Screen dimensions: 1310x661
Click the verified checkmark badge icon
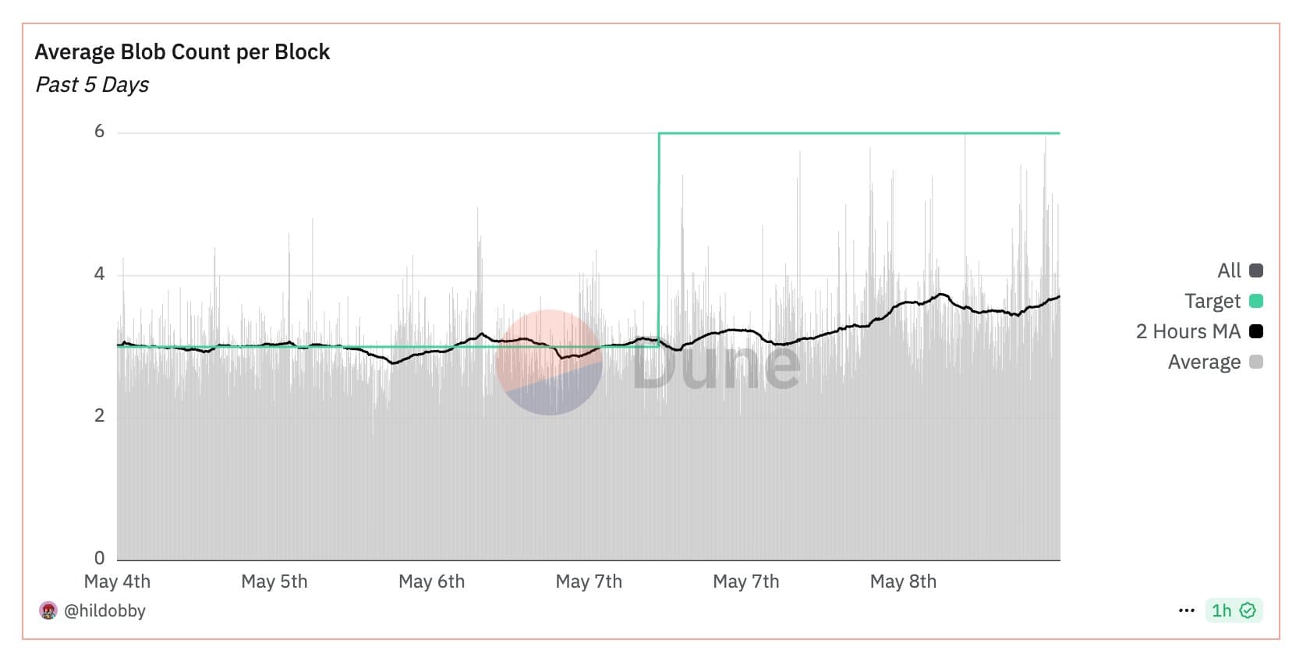1248,610
